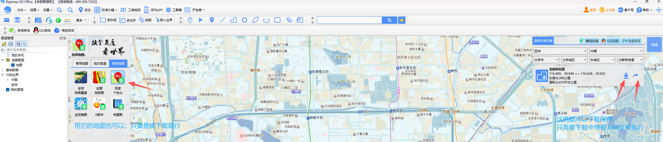Viewport: 663px width, 142px height.
Task: Click the blue search magnifier button
Action: [389, 20]
